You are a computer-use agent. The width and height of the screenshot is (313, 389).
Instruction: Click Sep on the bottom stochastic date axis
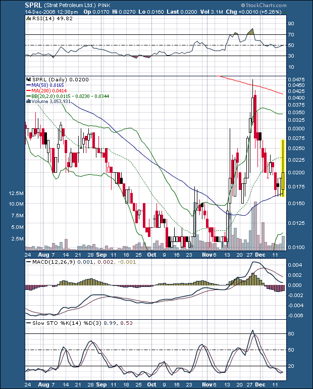(101, 385)
